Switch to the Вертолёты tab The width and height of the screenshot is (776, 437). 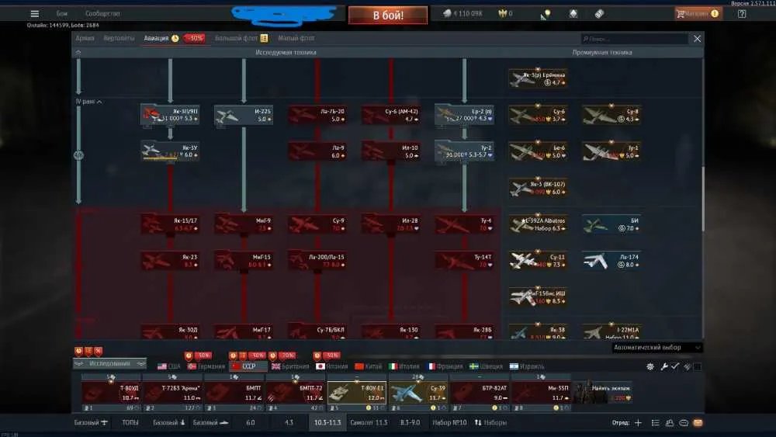pos(119,38)
